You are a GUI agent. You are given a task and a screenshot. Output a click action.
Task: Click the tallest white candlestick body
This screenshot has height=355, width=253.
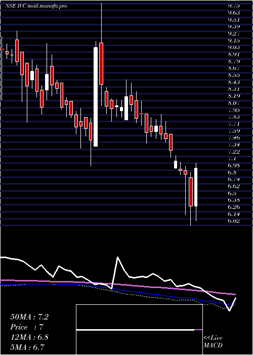point(96,97)
